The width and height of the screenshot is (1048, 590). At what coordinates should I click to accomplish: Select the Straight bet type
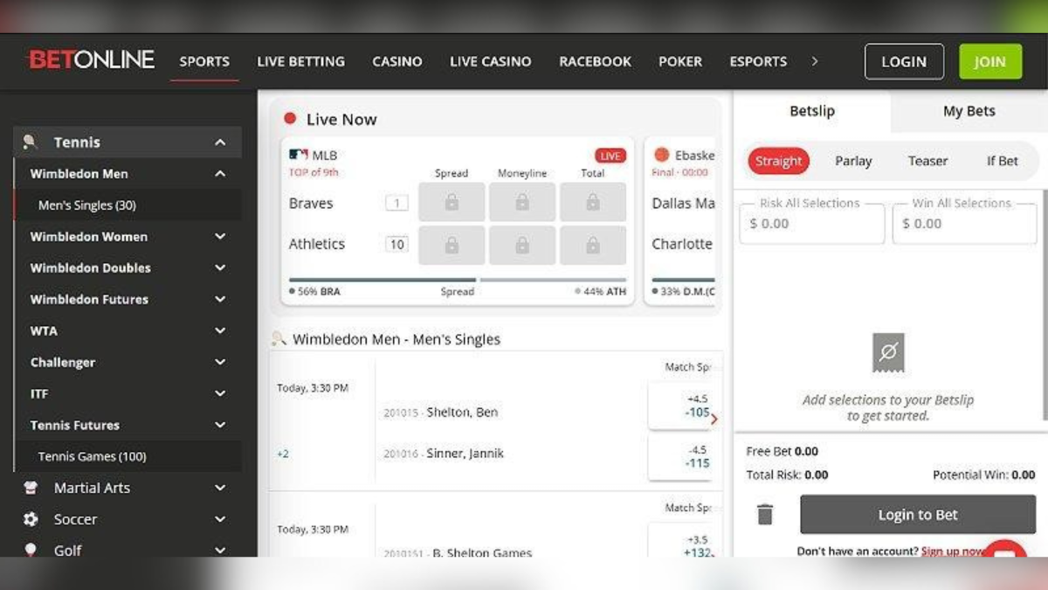778,161
